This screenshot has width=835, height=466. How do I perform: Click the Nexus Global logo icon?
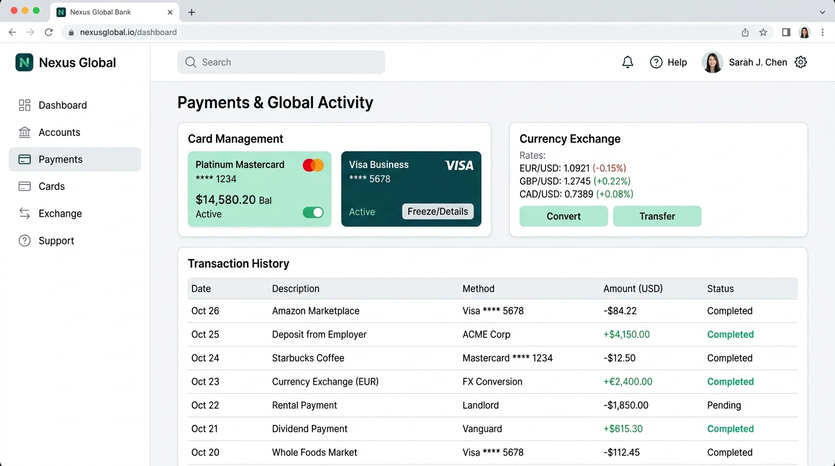click(24, 62)
